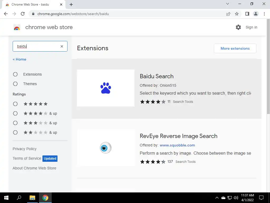Click Sign in link
The image size is (270, 203).
[251, 27]
